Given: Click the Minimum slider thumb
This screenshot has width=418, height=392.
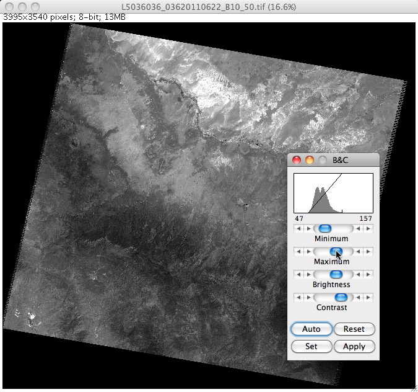Looking at the screenshot, I should [x=324, y=228].
